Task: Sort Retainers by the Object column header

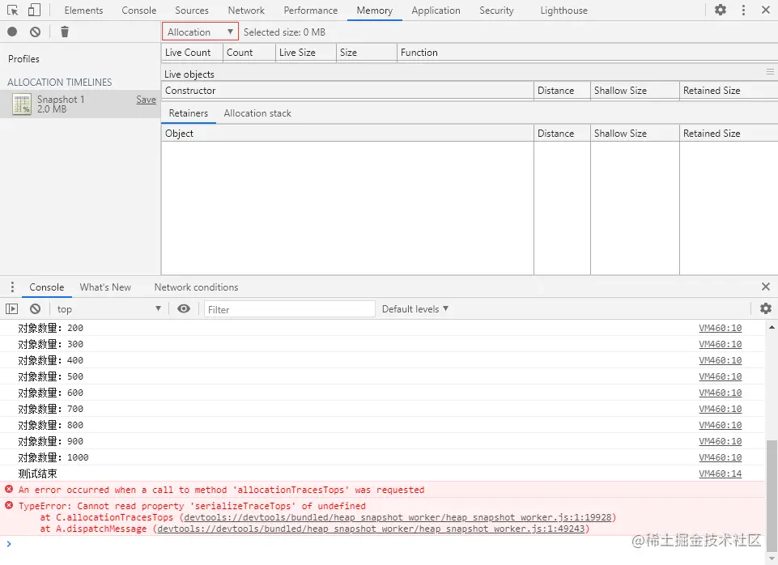Action: pyautogui.click(x=347, y=133)
